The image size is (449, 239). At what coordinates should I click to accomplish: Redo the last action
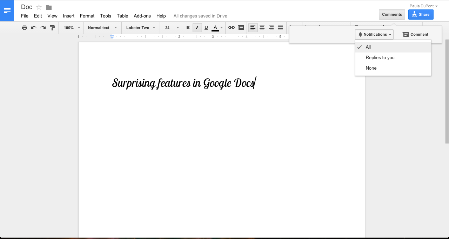point(43,28)
